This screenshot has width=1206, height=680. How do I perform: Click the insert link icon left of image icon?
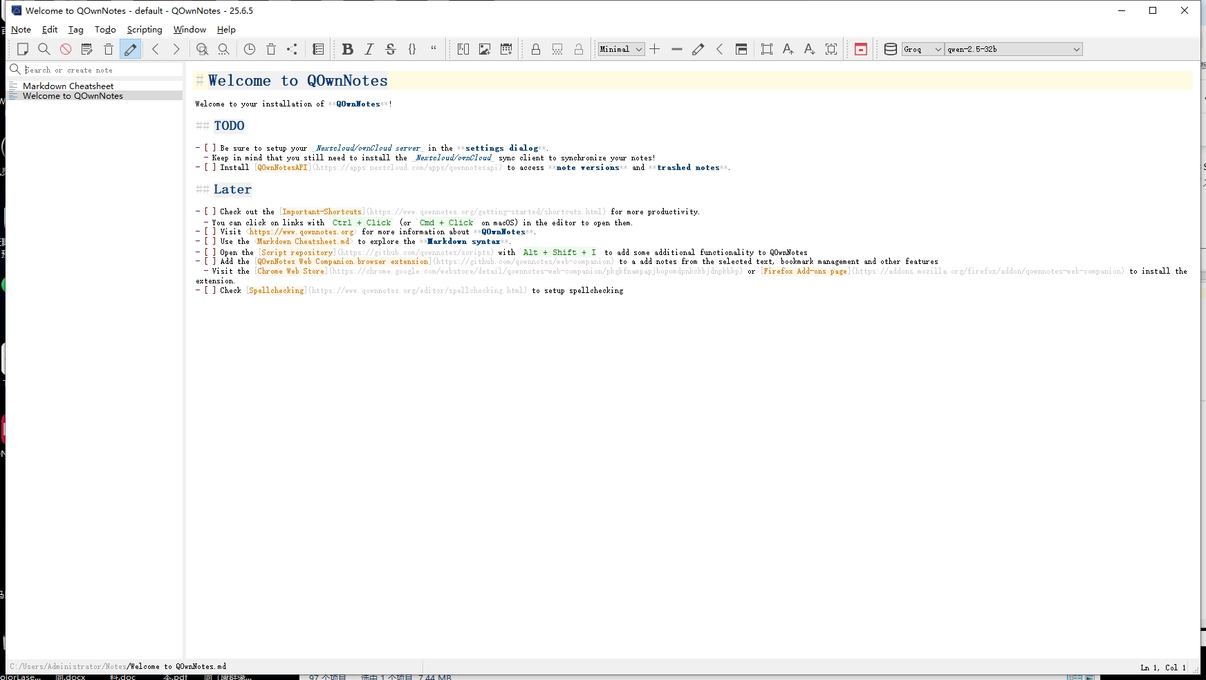[463, 49]
